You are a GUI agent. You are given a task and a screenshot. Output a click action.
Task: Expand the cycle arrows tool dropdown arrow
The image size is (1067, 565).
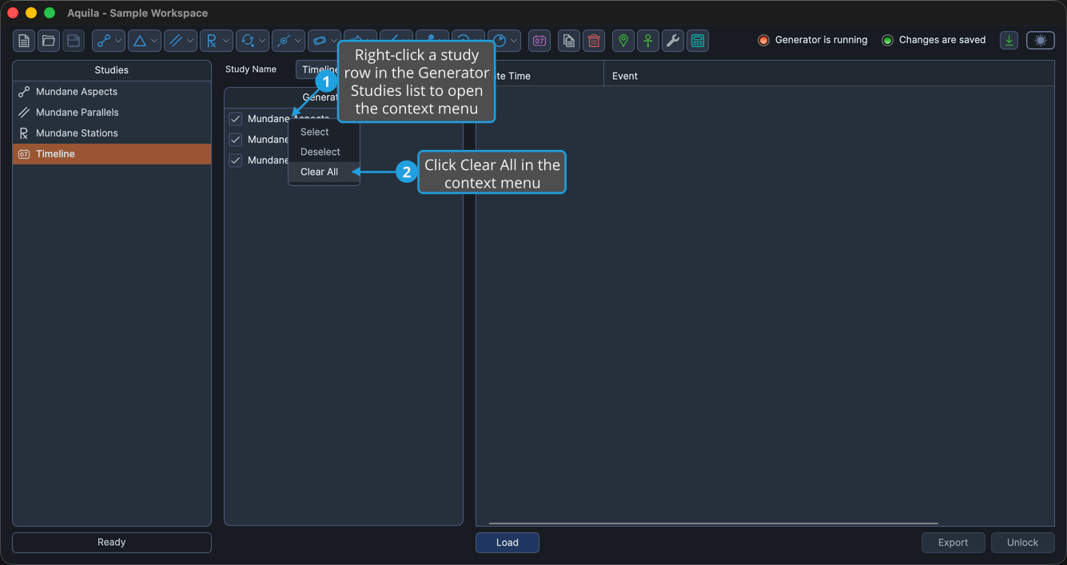click(262, 41)
